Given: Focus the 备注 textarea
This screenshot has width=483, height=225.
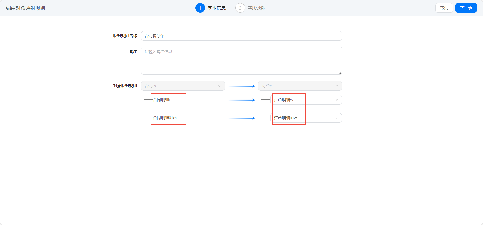Looking at the screenshot, I should coord(241,61).
